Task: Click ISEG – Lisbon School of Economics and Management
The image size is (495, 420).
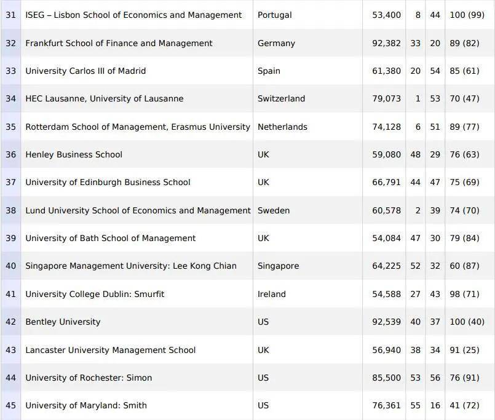Action: point(133,15)
